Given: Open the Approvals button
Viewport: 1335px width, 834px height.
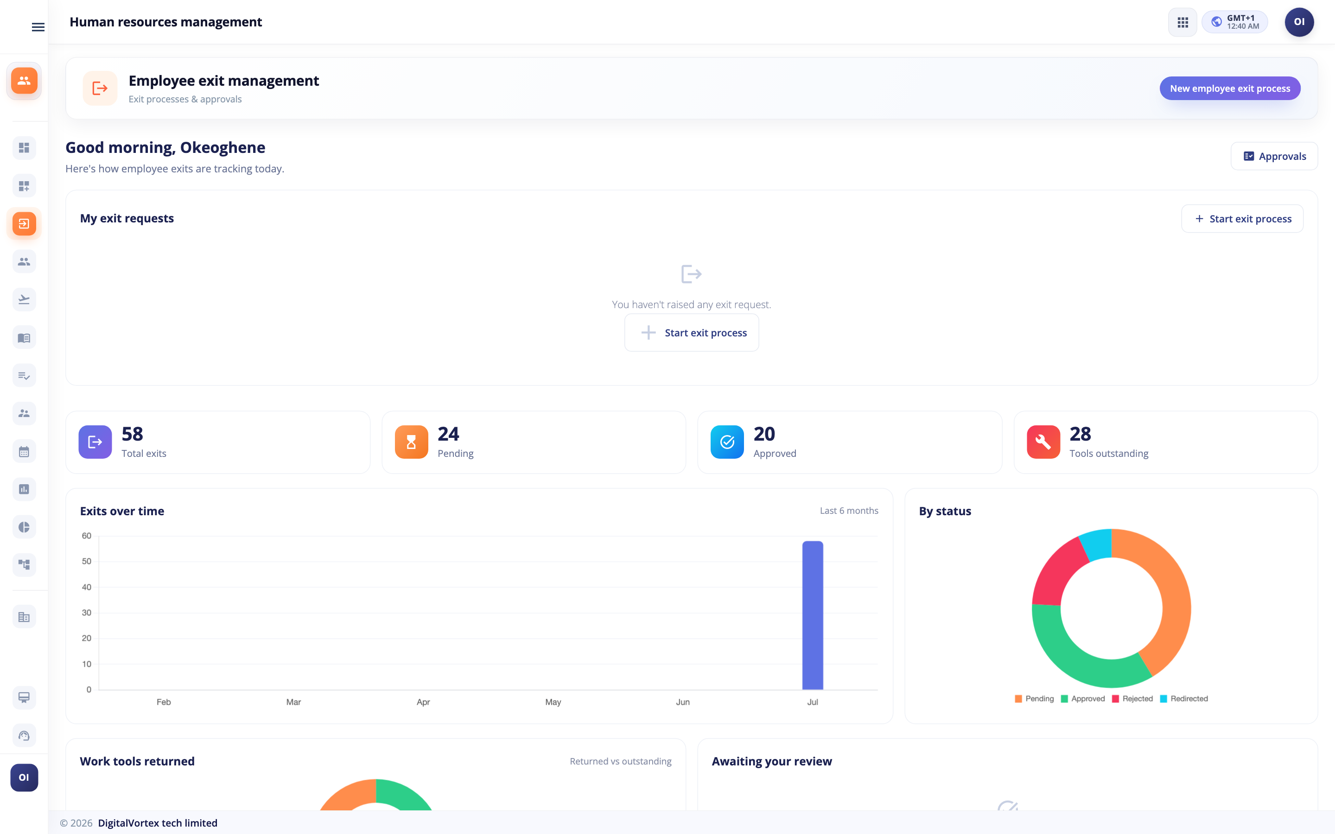Looking at the screenshot, I should coord(1274,156).
